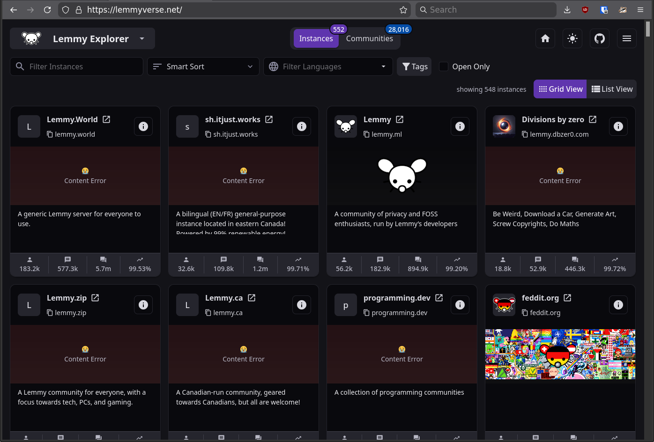Screen dimensions: 654x442
Task: Switch to List View
Action: (612, 89)
